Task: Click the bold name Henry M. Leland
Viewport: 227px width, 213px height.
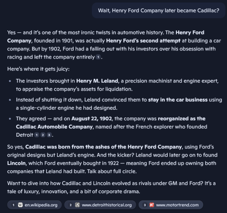Action: click(x=97, y=81)
